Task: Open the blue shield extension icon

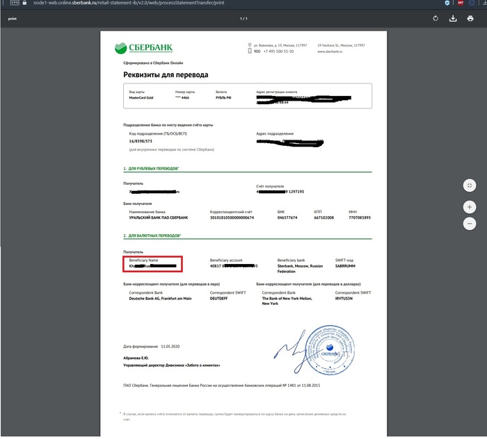Action: pos(447,3)
